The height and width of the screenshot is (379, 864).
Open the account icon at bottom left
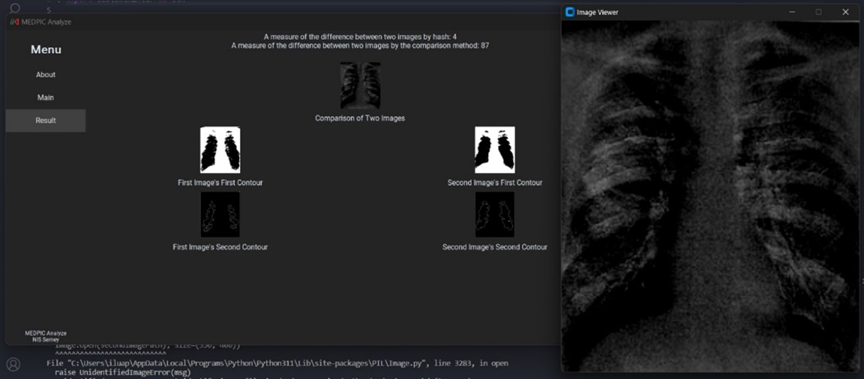click(13, 364)
